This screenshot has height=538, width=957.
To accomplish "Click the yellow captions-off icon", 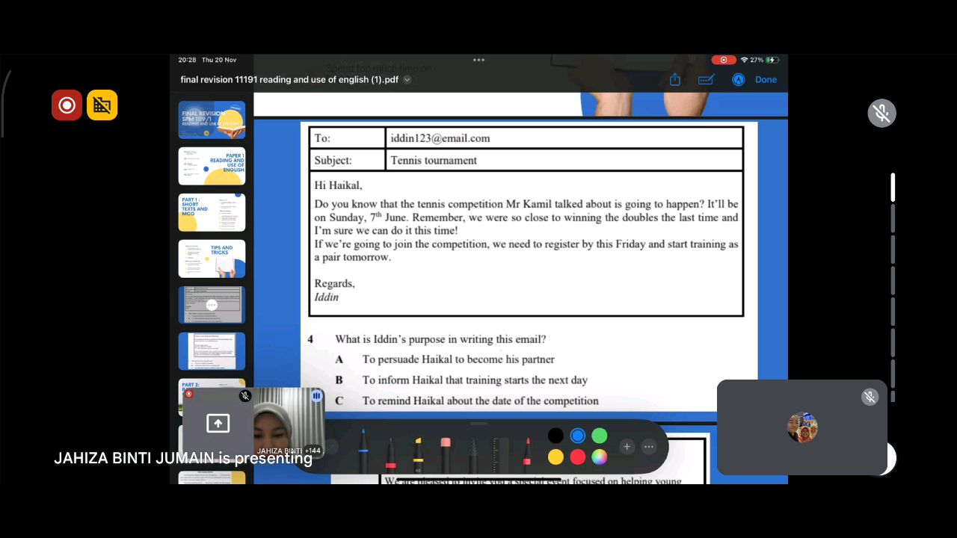I will tap(102, 105).
